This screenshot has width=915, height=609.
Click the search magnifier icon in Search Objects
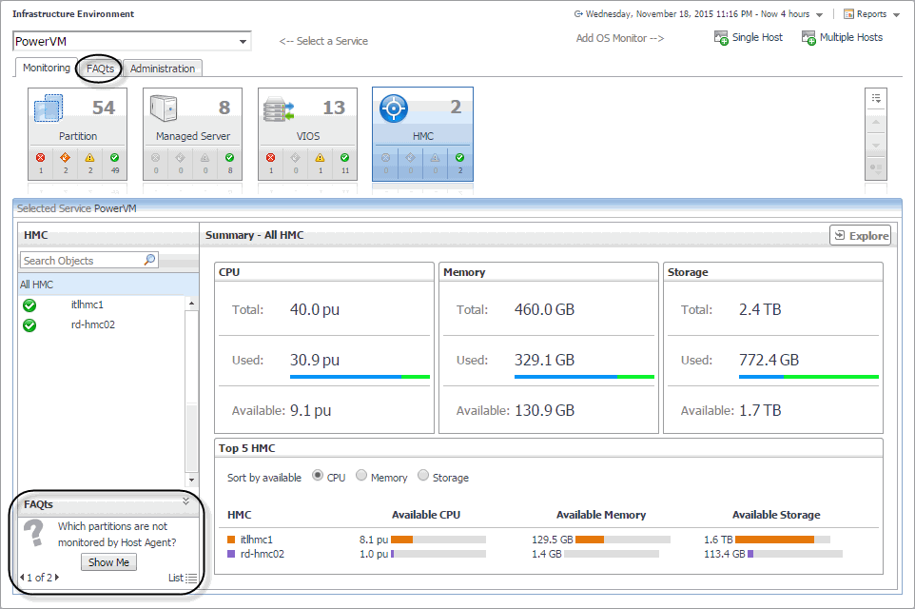pyautogui.click(x=149, y=260)
